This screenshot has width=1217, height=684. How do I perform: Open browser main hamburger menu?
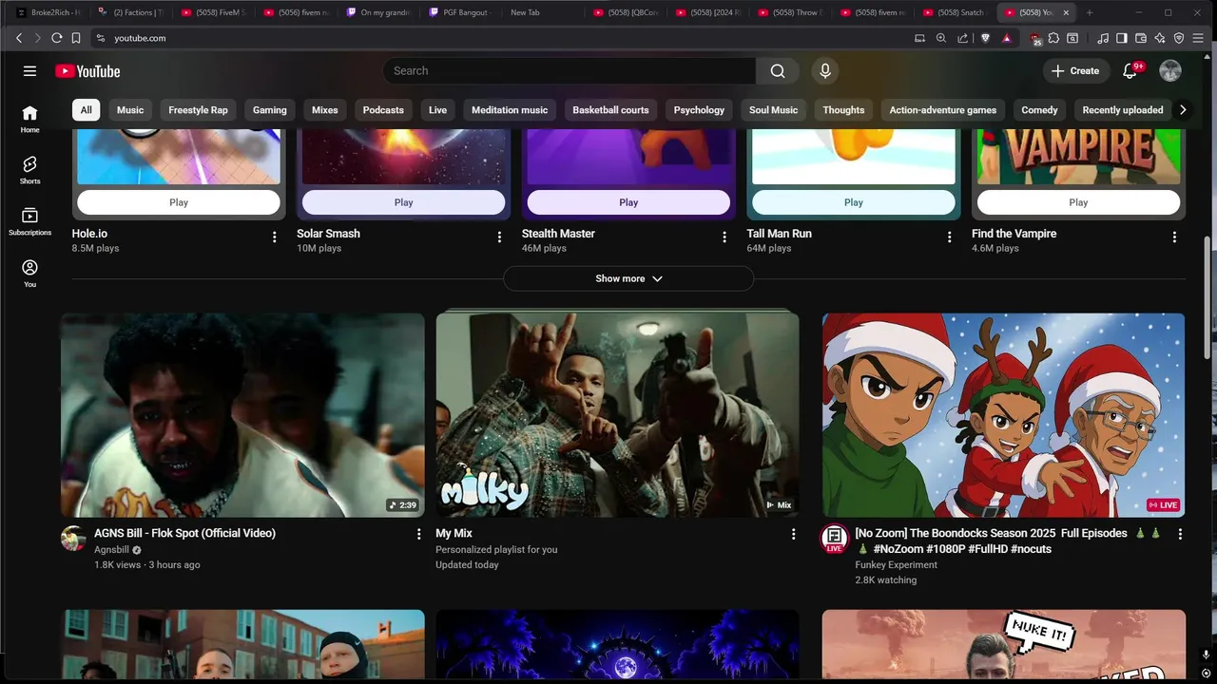pyautogui.click(x=1199, y=38)
